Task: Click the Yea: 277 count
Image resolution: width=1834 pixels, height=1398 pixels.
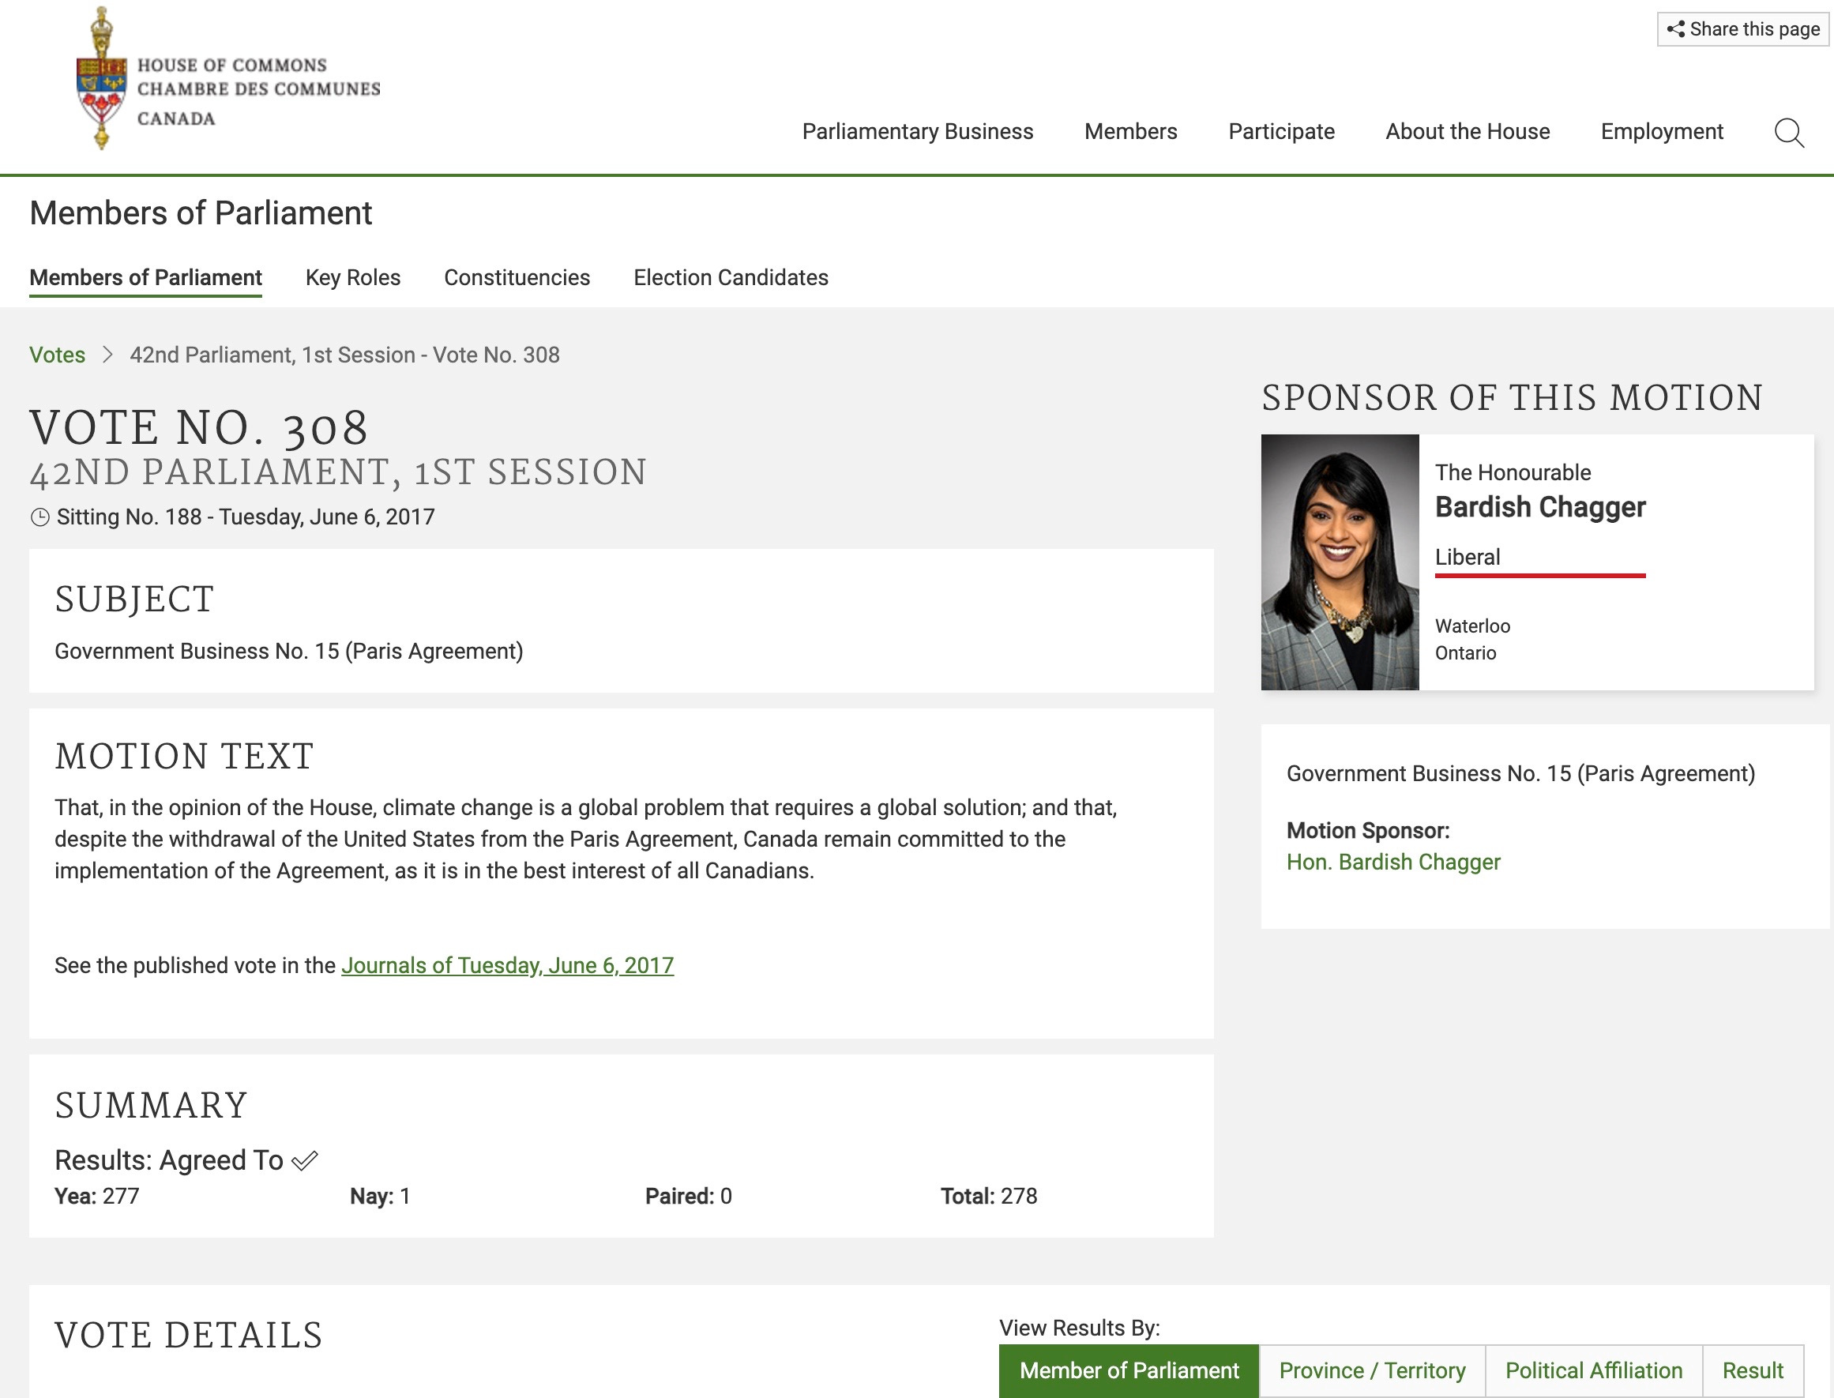Action: (96, 1196)
